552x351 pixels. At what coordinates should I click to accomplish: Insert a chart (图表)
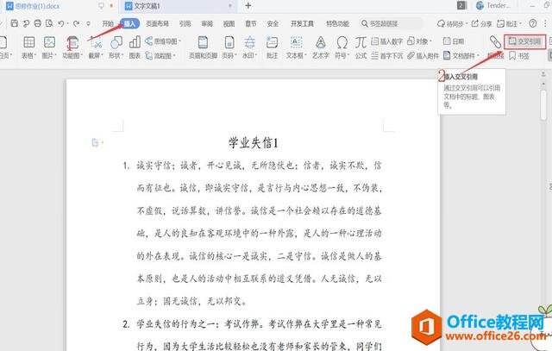click(135, 47)
